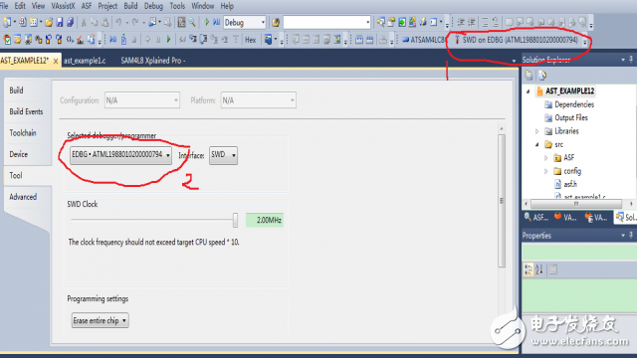Open the Build properties page

pos(16,90)
